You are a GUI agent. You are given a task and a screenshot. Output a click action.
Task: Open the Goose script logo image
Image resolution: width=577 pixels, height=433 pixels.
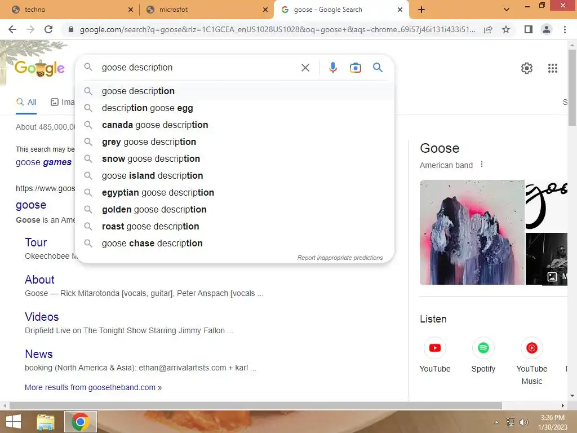point(546,205)
